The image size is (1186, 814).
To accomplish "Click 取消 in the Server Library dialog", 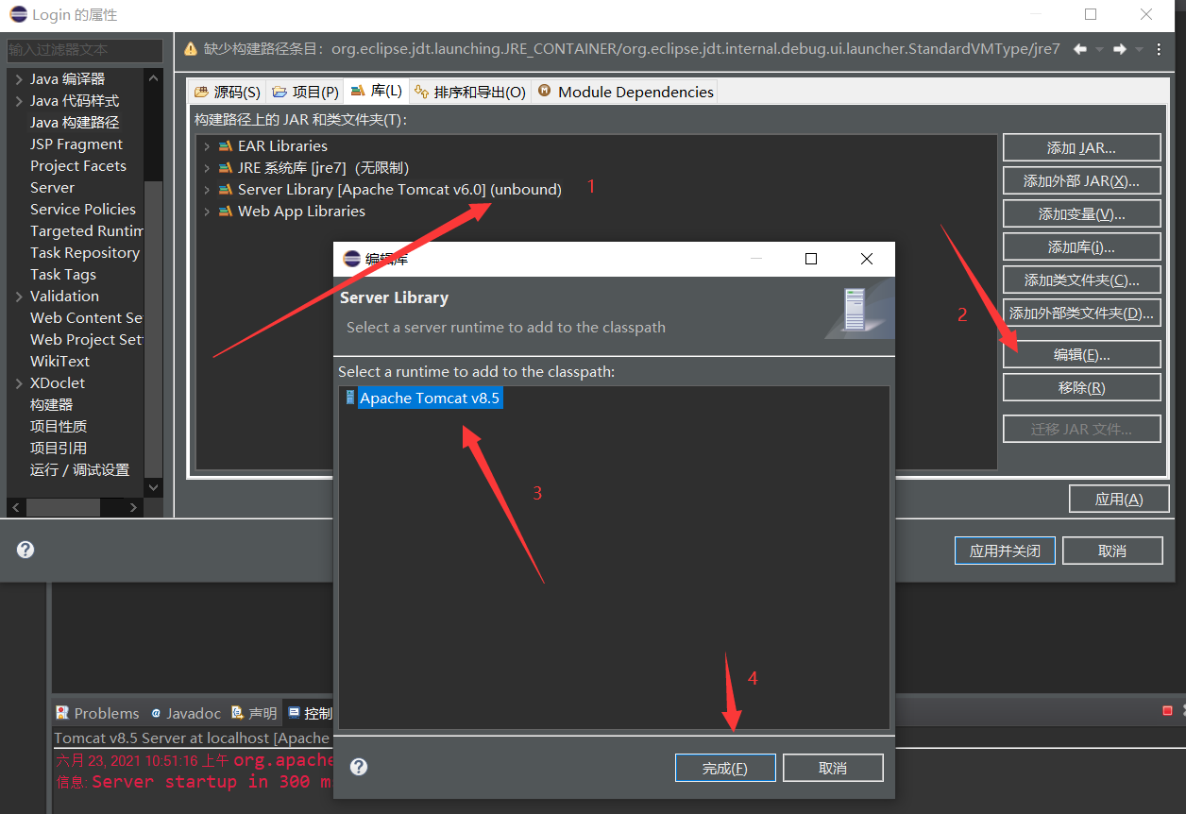I will (x=833, y=768).
